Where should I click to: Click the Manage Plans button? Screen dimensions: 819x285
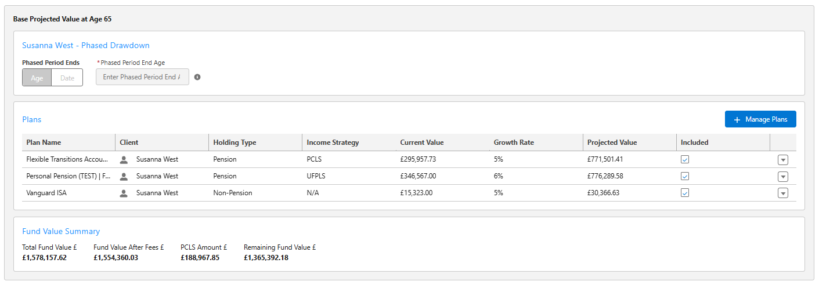760,119
